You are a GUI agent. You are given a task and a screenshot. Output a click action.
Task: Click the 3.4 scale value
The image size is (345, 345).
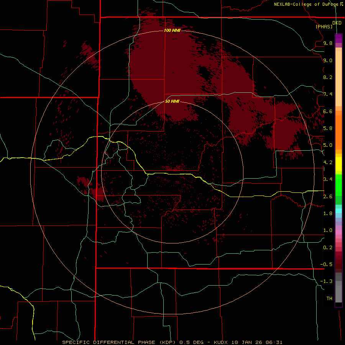(328, 179)
